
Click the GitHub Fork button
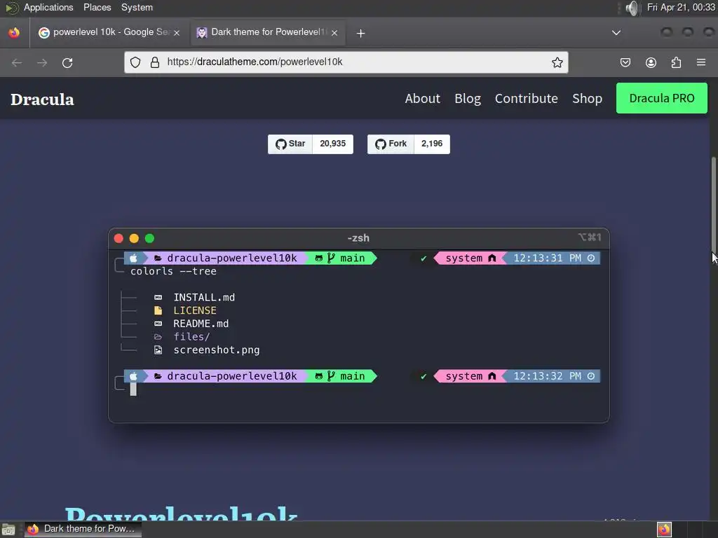pos(391,144)
